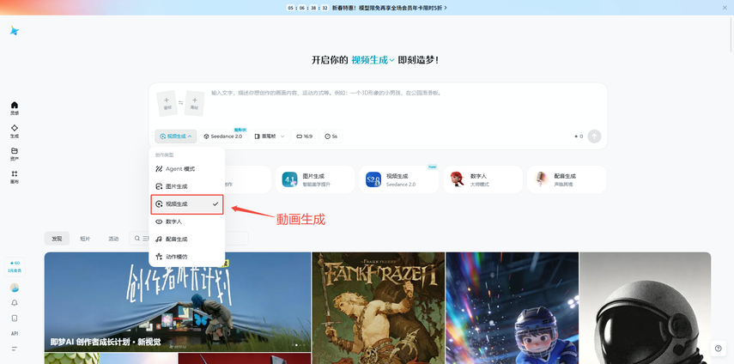Click the sidebar menu lines icon at bottom
This screenshot has height=364, width=734.
15,349
